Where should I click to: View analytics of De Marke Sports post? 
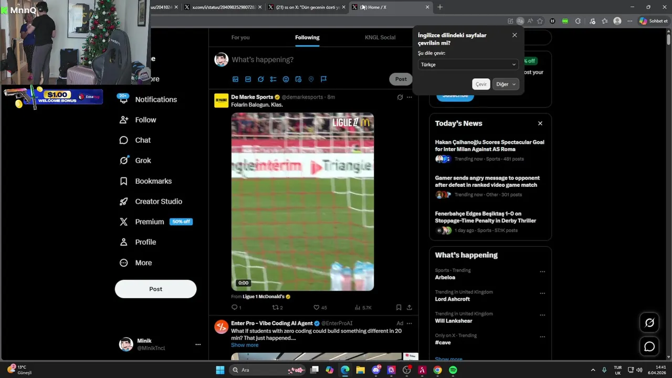tap(363, 308)
